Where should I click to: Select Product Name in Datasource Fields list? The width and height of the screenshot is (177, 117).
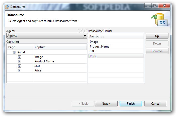pyautogui.click(x=116, y=47)
